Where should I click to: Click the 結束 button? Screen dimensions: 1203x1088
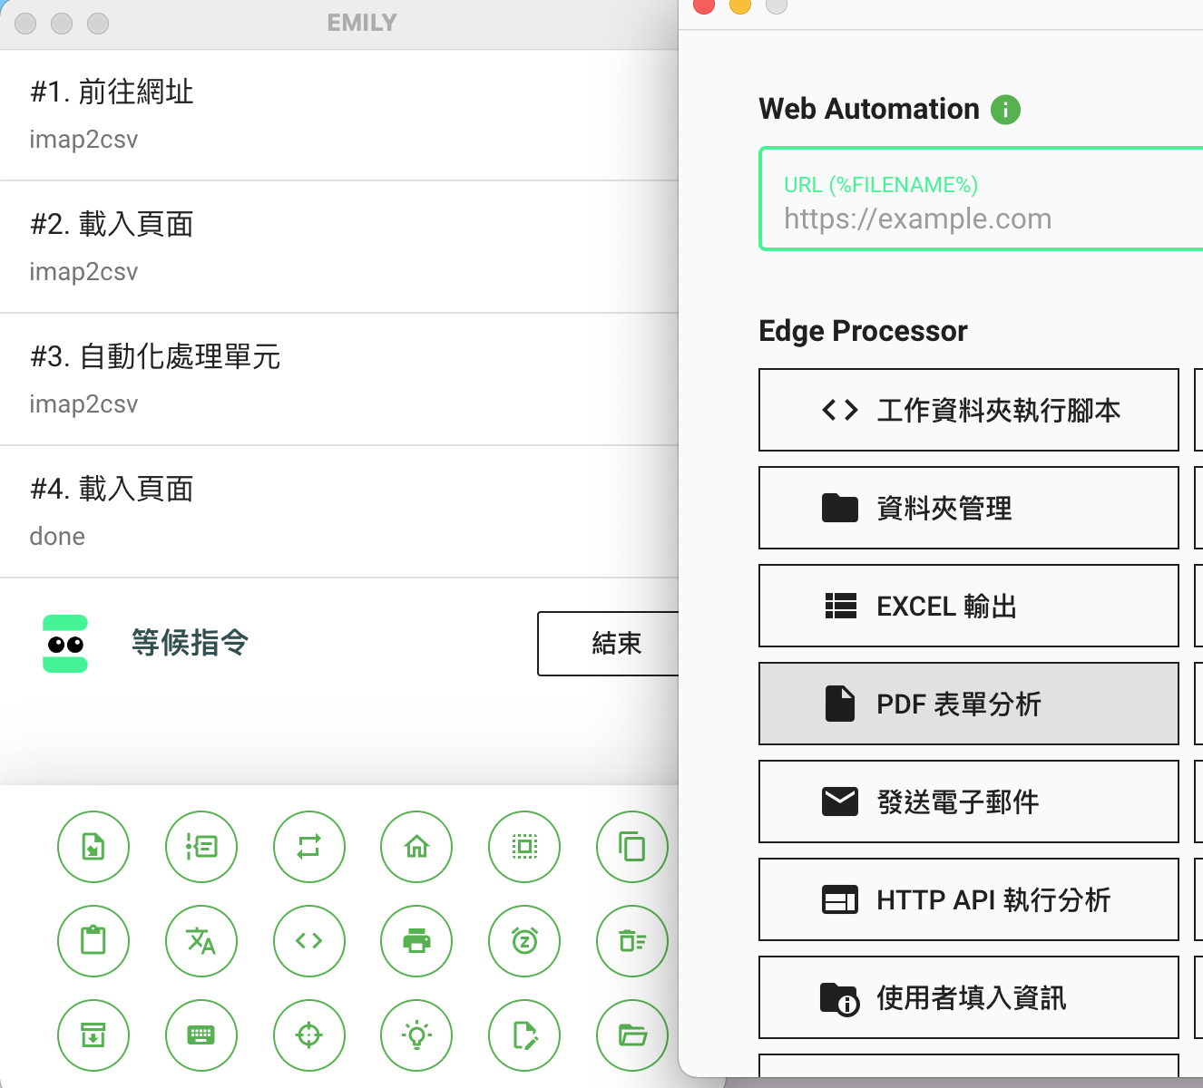[610, 644]
